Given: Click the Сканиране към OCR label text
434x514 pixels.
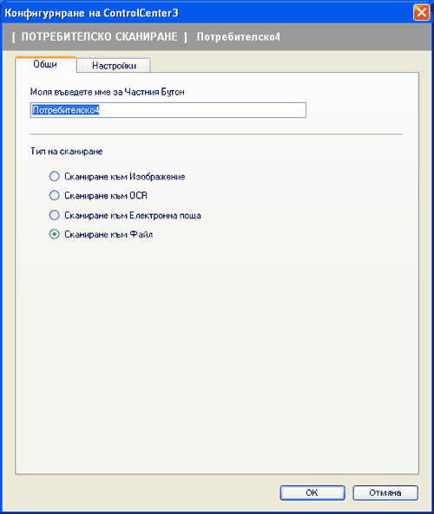Looking at the screenshot, I should (106, 196).
